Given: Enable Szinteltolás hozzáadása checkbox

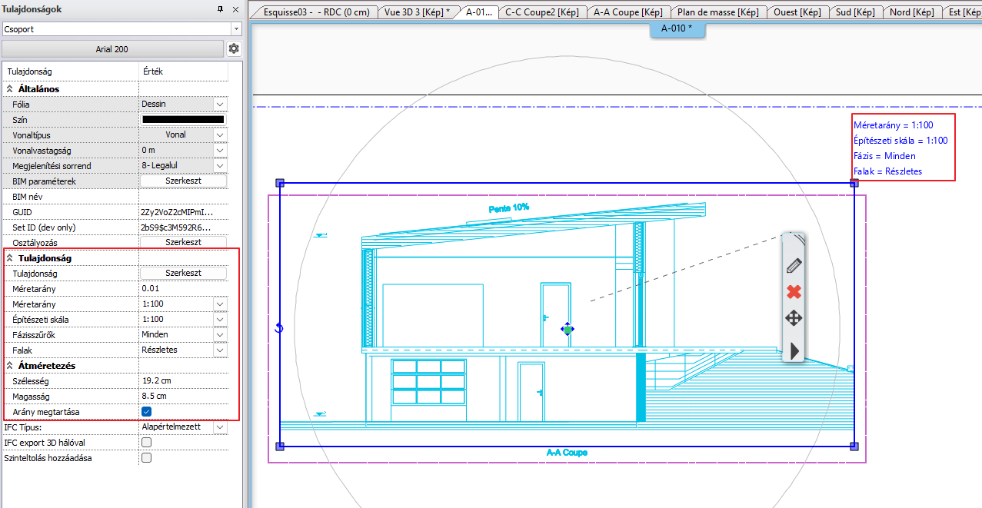Looking at the screenshot, I should point(147,458).
